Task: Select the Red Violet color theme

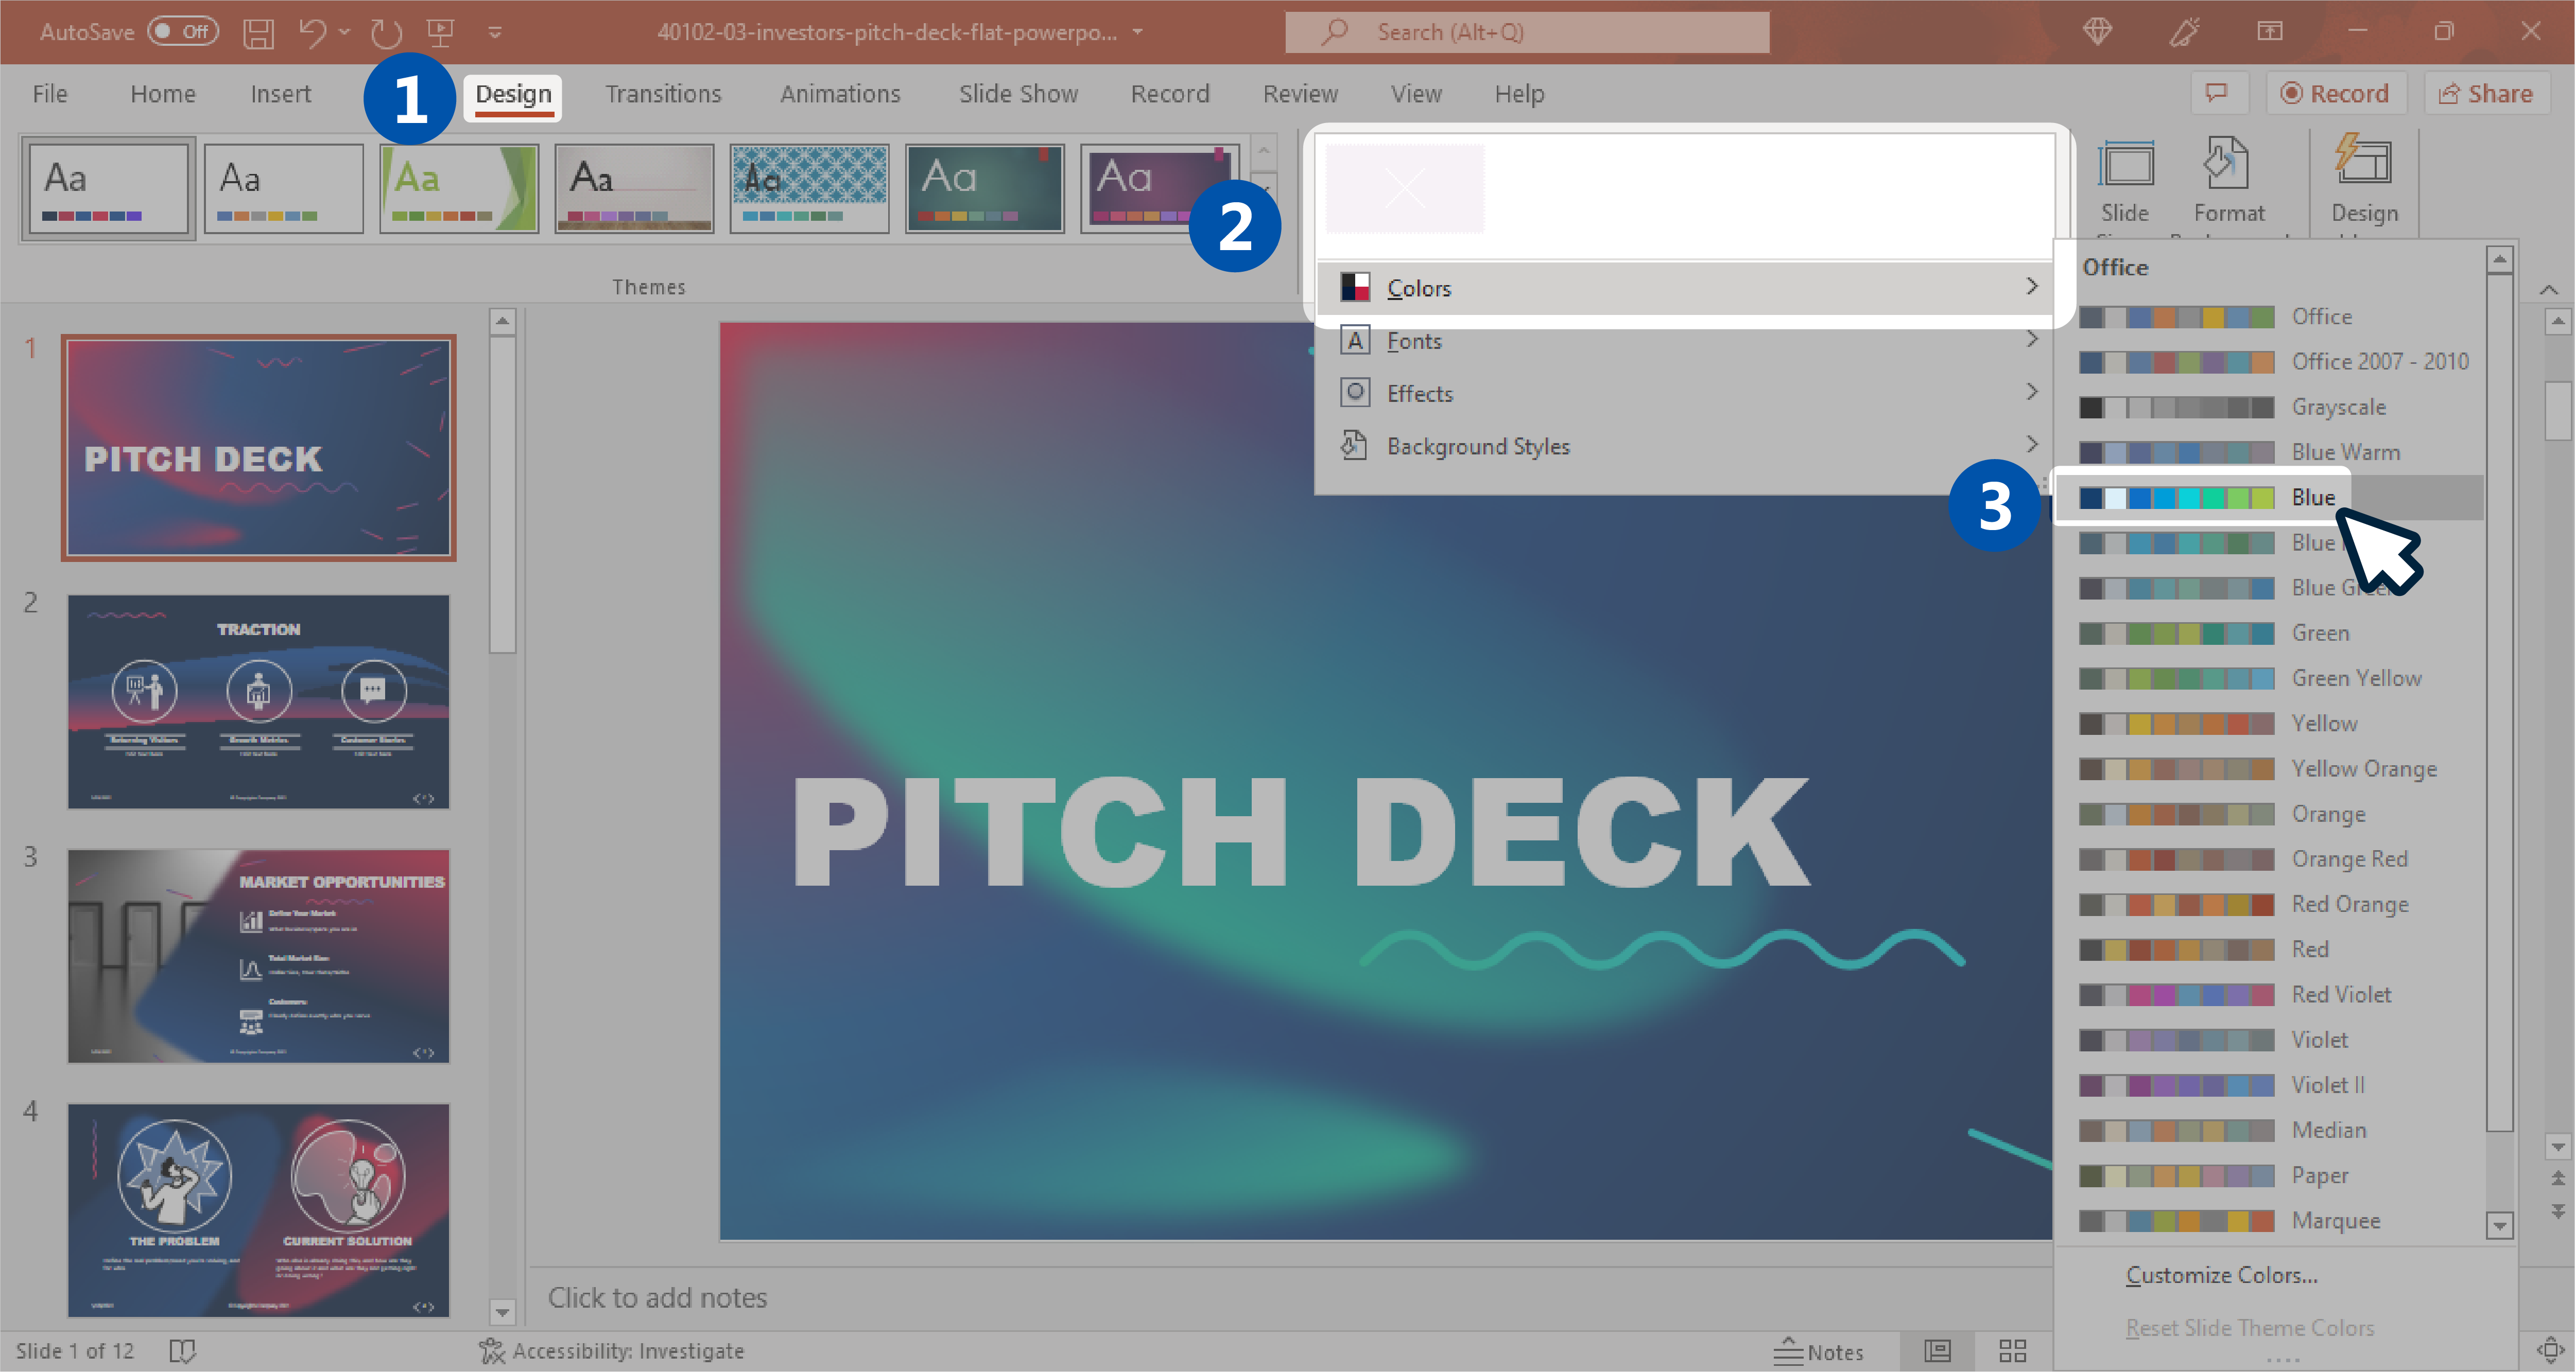Action: coord(2342,994)
